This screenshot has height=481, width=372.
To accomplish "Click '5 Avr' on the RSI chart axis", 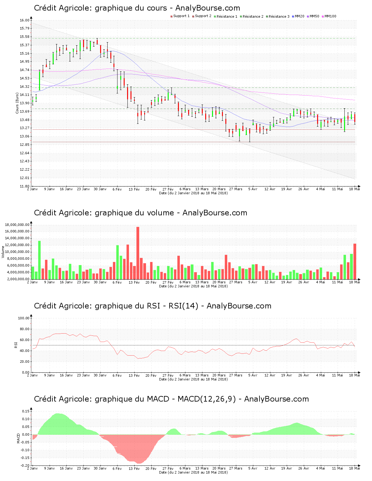I will pos(253,375).
